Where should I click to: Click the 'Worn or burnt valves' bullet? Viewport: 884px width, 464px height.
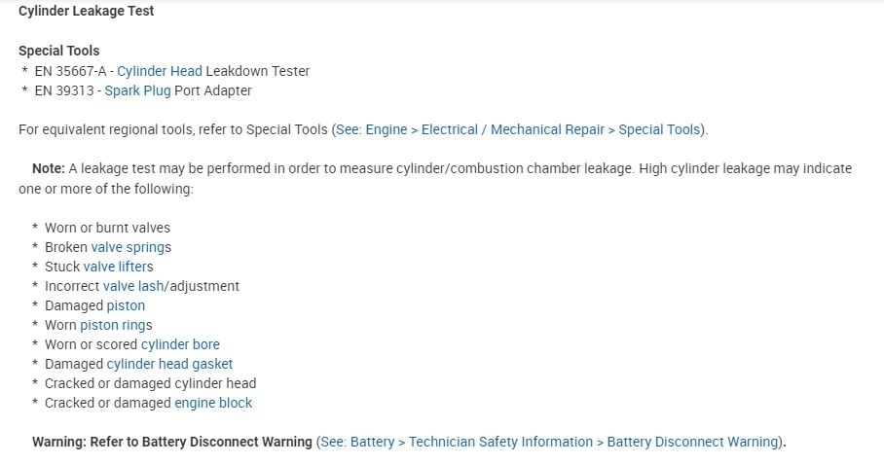click(107, 228)
